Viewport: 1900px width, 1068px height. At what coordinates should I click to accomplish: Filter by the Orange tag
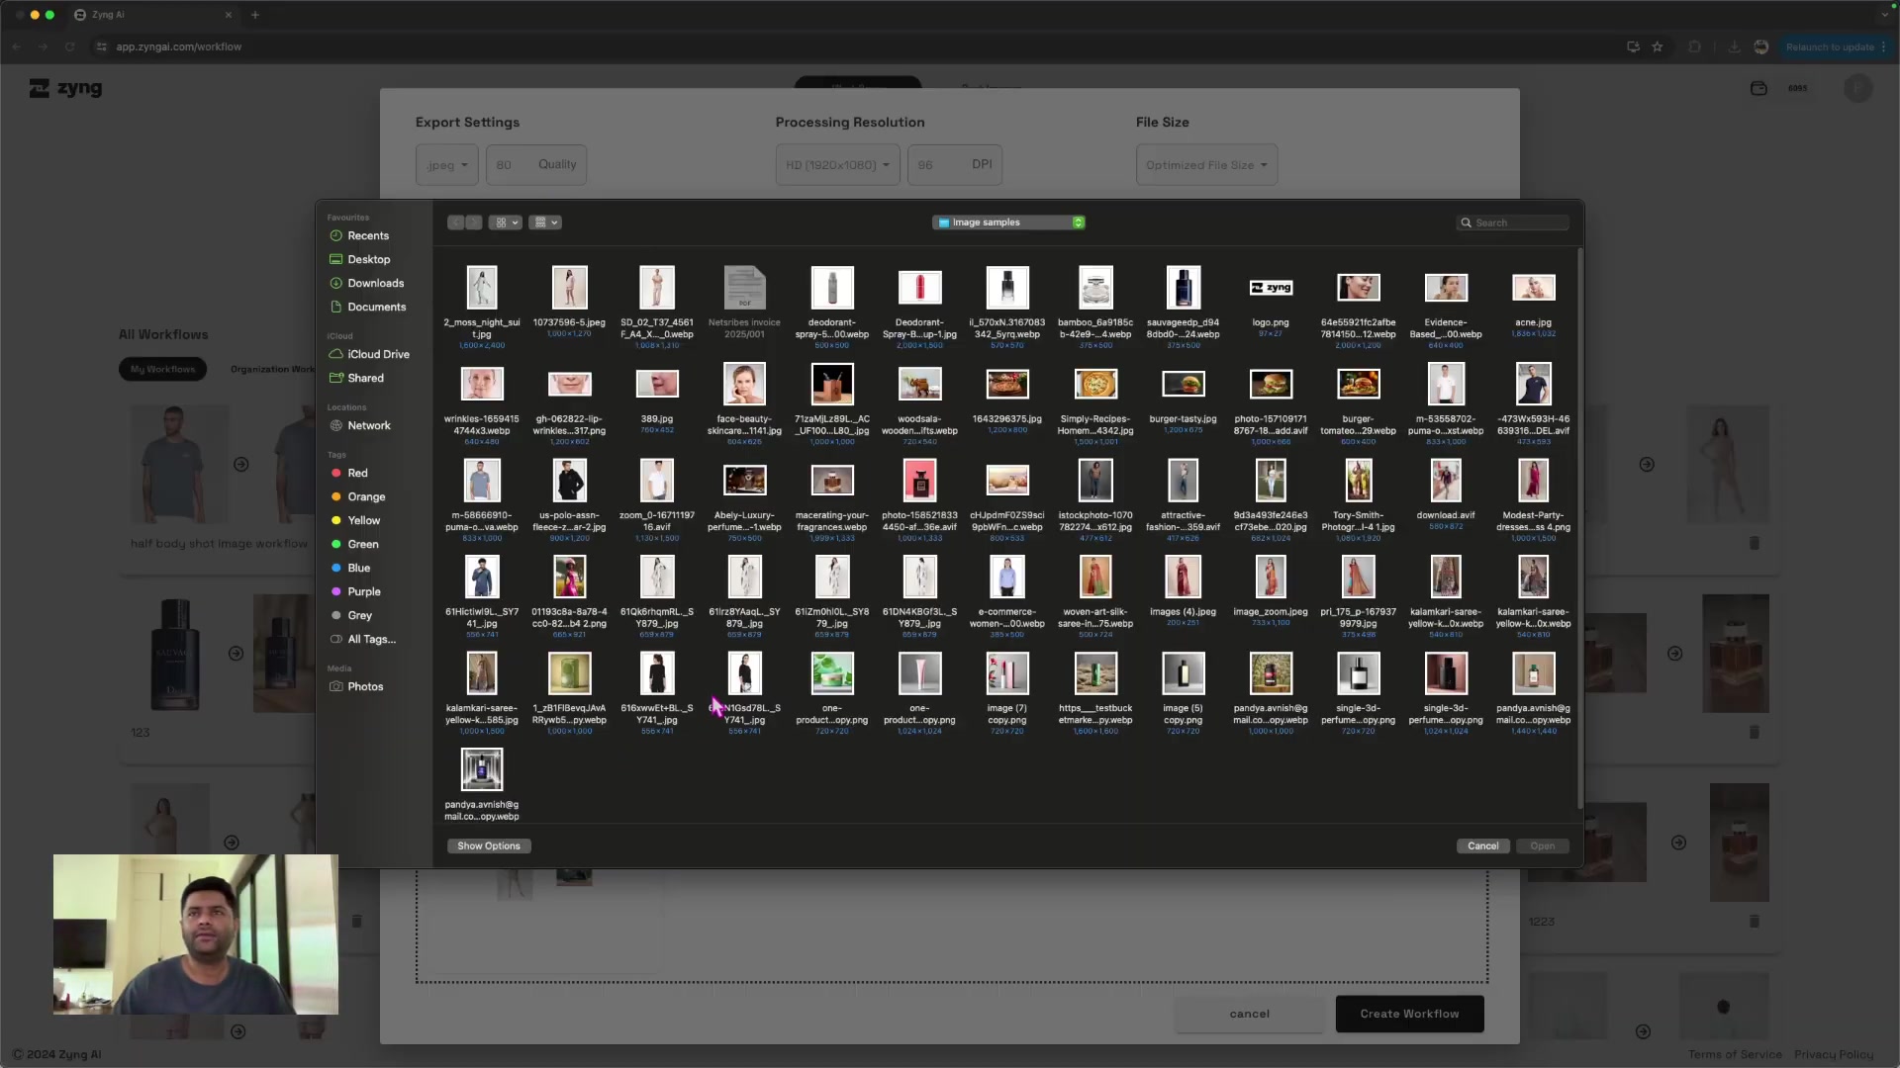[x=366, y=497]
